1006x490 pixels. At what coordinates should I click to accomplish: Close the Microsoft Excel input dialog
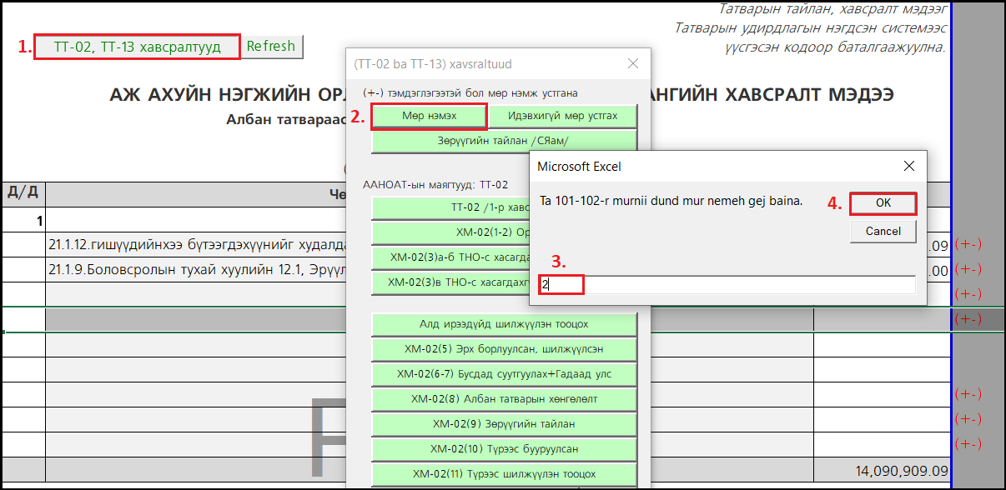click(x=909, y=167)
